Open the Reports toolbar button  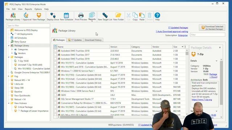92,17
